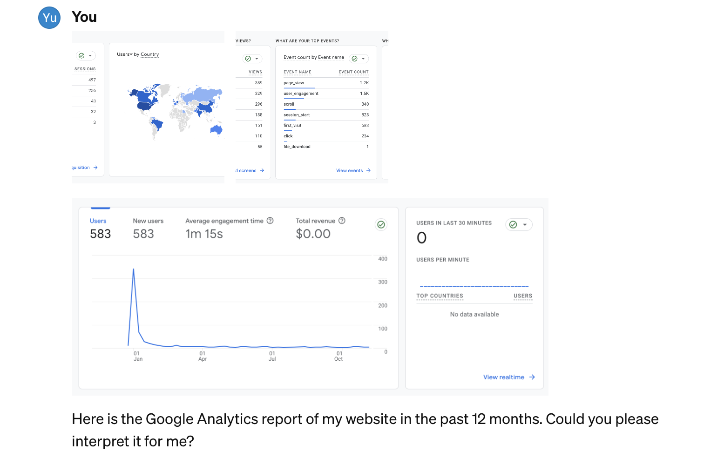Click the View events link
This screenshot has height=458, width=704.
click(349, 171)
